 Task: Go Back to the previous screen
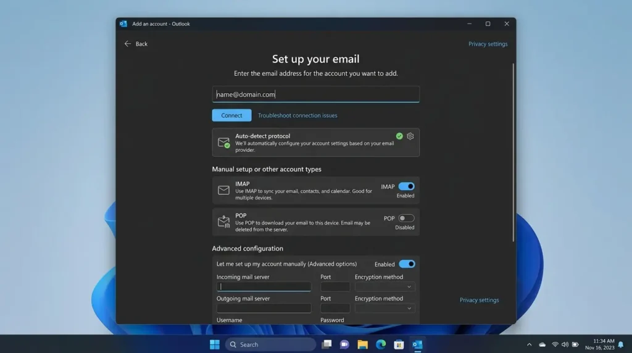click(136, 44)
